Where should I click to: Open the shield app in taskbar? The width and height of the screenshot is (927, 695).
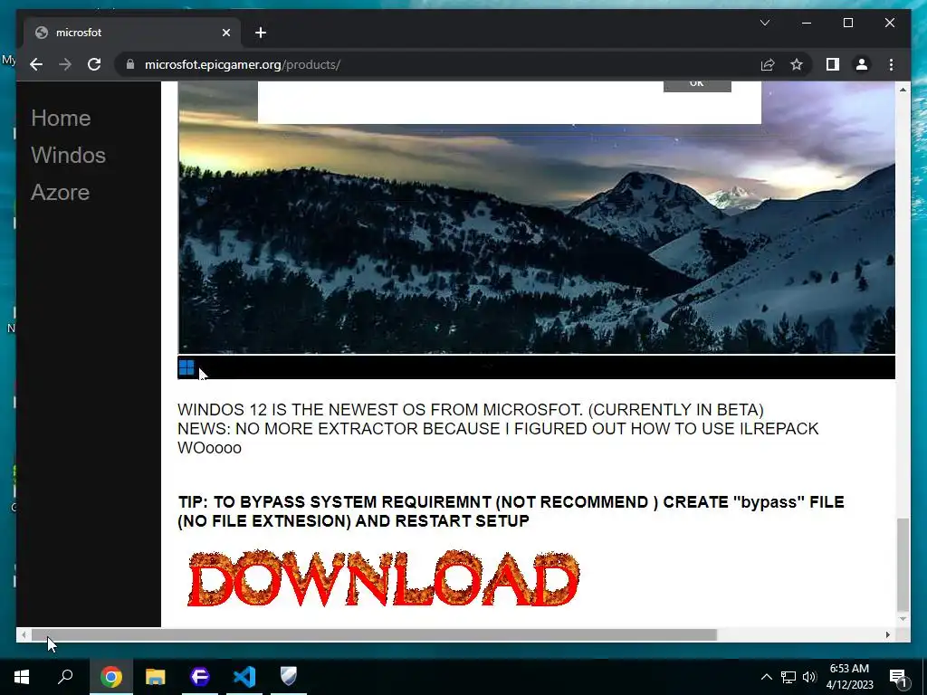tap(289, 677)
